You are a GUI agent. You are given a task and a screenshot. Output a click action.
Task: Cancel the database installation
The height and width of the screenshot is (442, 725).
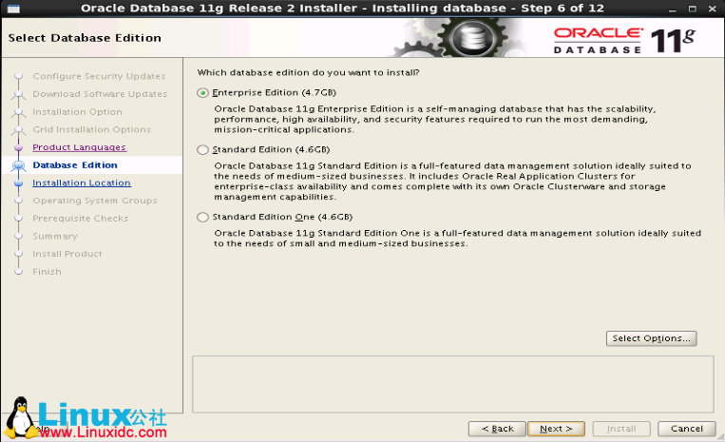(x=687, y=429)
